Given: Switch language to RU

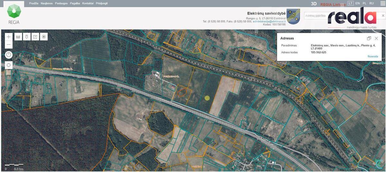Looking at the screenshot, I should [372, 3].
